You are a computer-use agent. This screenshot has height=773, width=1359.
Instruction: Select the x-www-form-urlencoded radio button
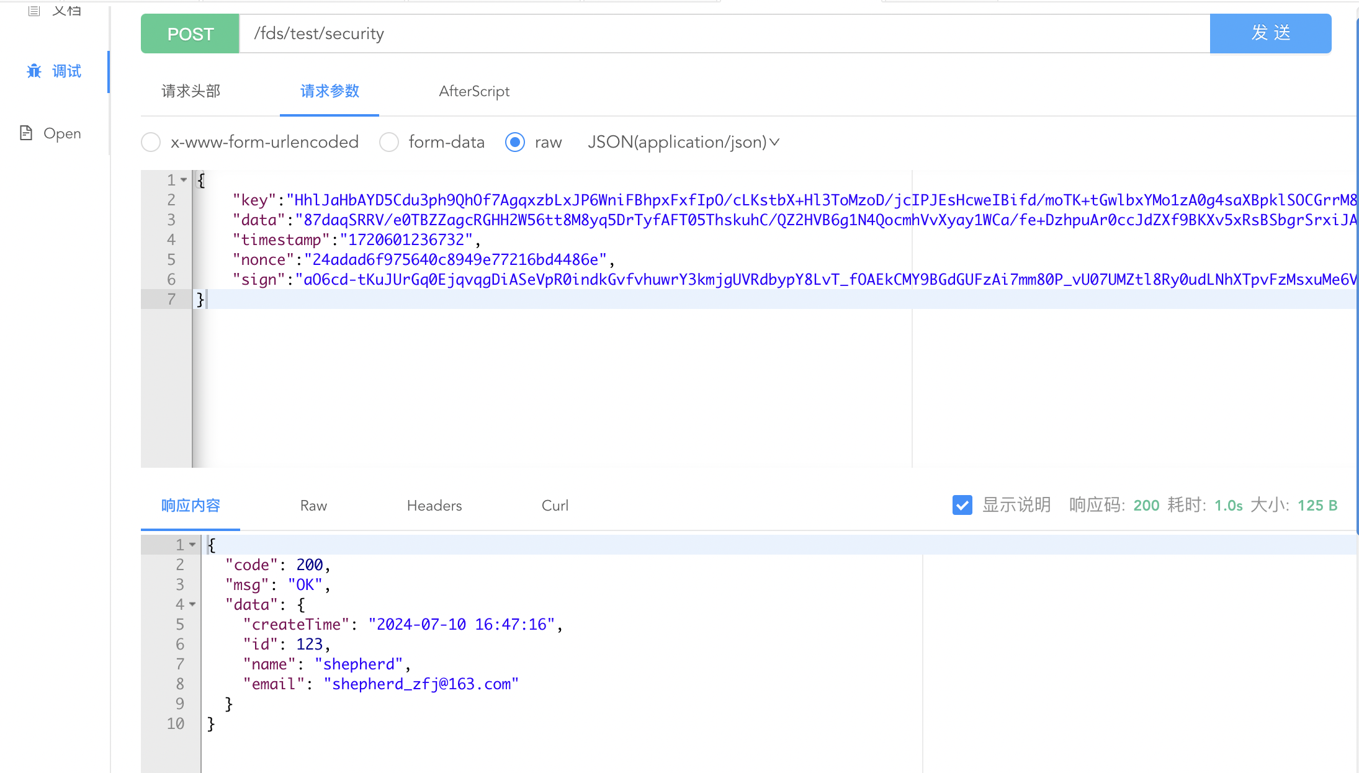pyautogui.click(x=151, y=142)
